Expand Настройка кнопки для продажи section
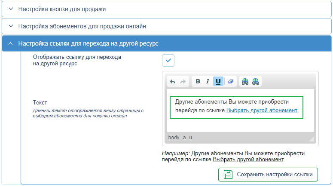The height and width of the screenshot is (187, 333). (167, 9)
